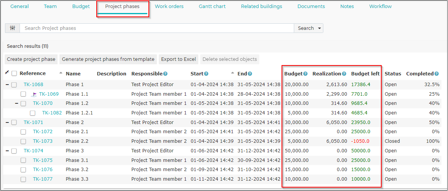Open the TK-1069 reference link
This screenshot has height=191, width=448.
point(49,94)
